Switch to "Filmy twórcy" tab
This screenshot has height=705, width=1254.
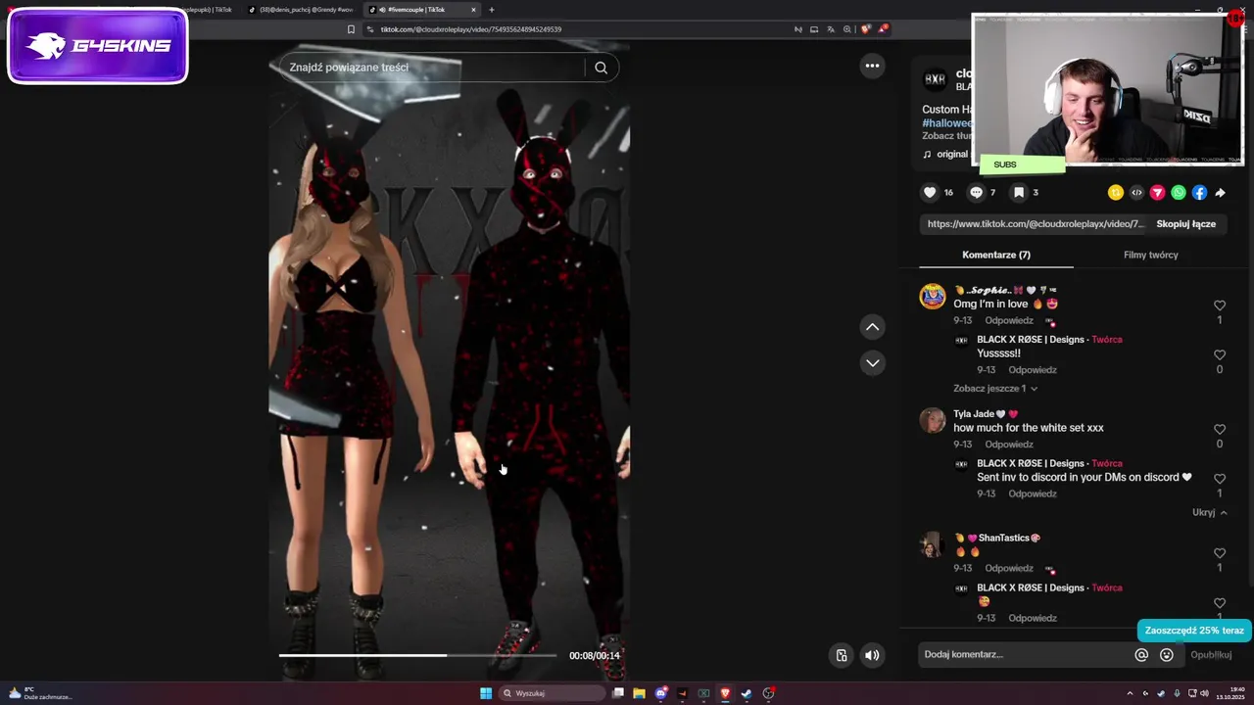pyautogui.click(x=1150, y=255)
